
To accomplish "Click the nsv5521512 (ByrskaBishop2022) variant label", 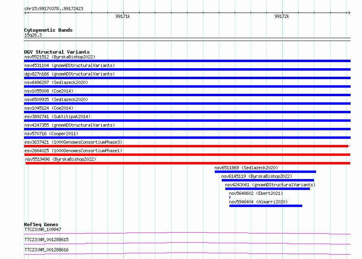I will pos(59,57).
